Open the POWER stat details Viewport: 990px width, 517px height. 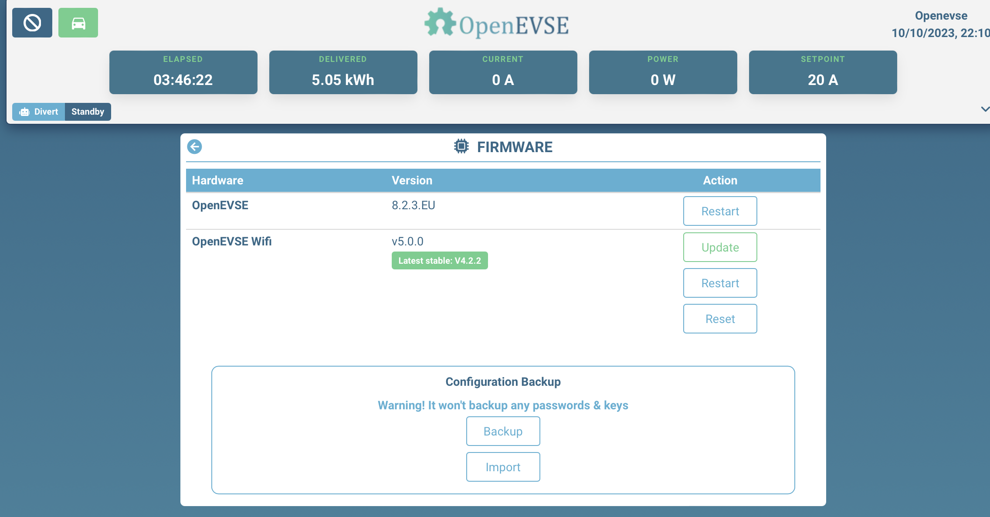click(662, 72)
